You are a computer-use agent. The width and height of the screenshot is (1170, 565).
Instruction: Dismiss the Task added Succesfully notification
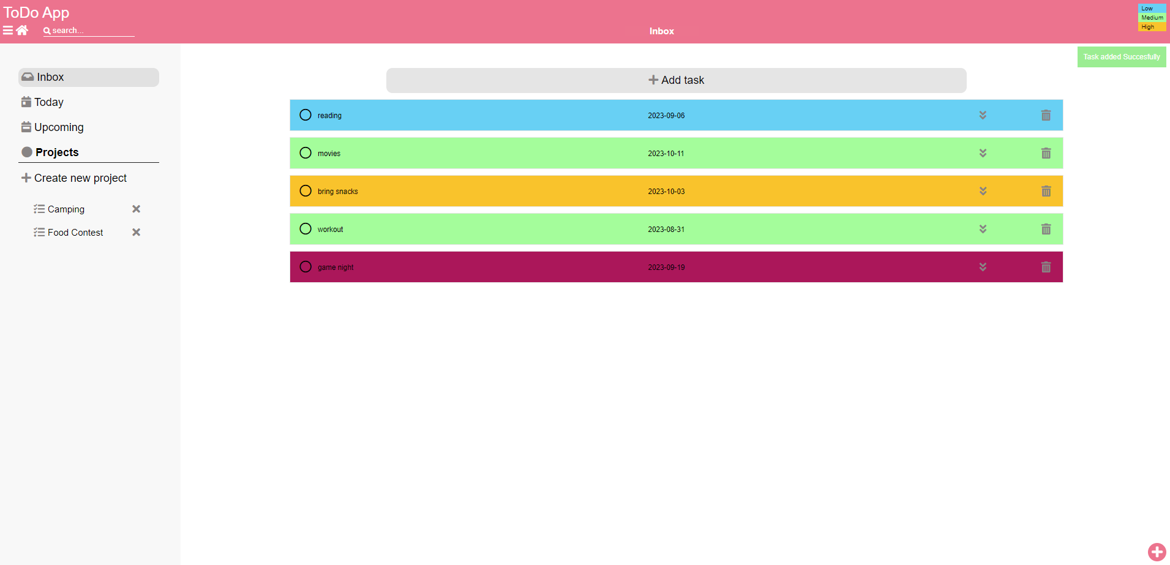(1122, 57)
